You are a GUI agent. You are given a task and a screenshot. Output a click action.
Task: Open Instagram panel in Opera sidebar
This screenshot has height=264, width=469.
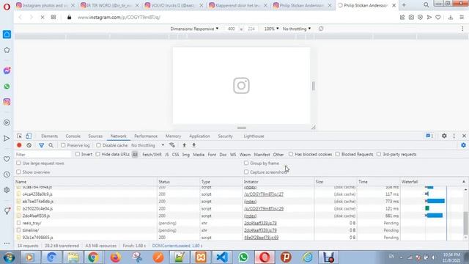click(x=7, y=102)
